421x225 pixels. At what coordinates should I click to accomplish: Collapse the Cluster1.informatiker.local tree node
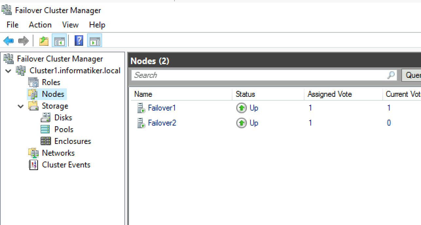[x=9, y=71]
